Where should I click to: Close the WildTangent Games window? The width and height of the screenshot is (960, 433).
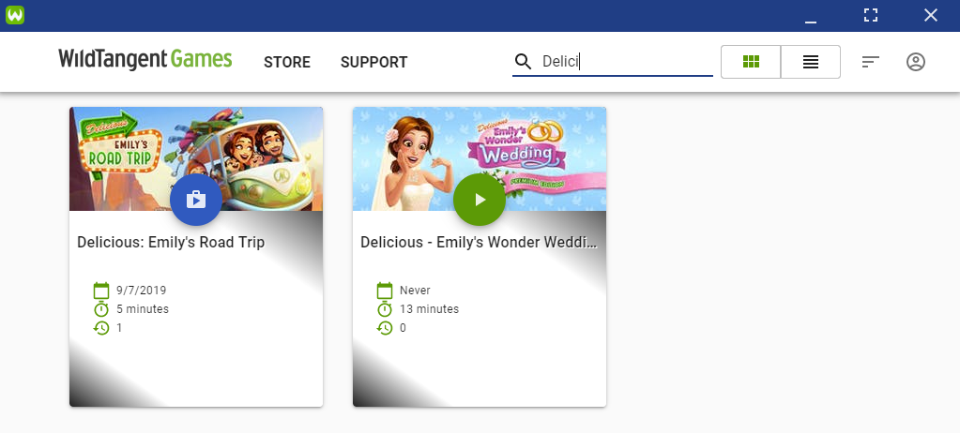pos(931,15)
